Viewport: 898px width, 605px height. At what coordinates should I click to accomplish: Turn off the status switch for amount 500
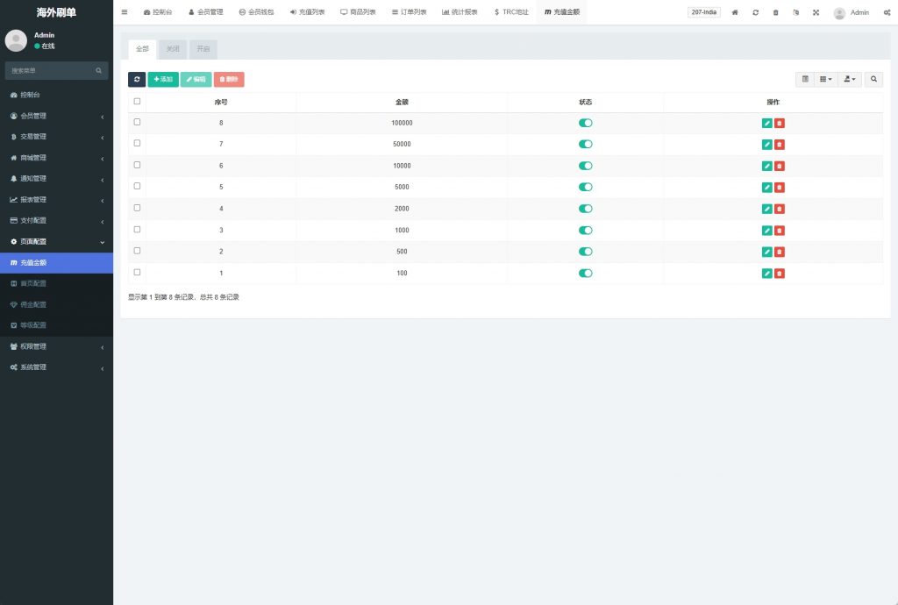[585, 252]
